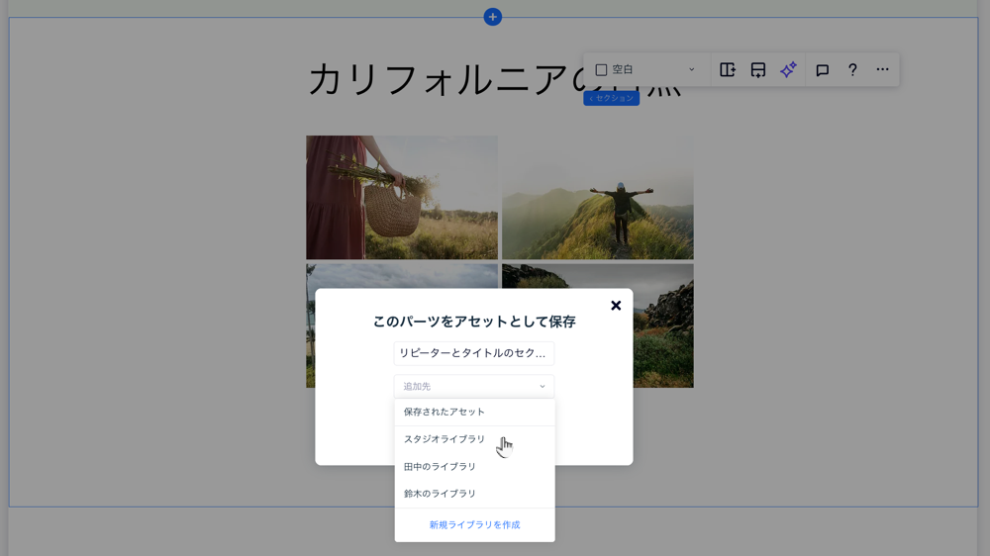Select the hiker on mountain ridge photo
Screen dimensions: 990x556
pyautogui.click(x=597, y=197)
